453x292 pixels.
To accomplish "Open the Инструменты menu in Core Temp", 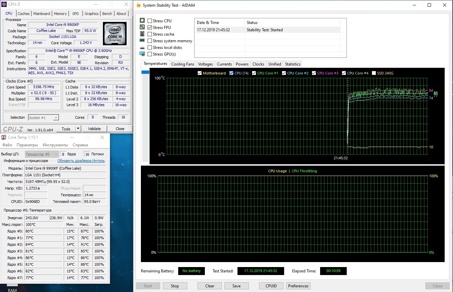I will point(55,145).
